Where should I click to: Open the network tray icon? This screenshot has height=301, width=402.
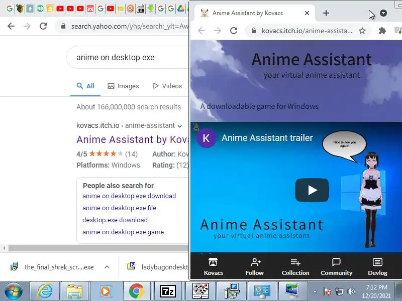point(339,291)
